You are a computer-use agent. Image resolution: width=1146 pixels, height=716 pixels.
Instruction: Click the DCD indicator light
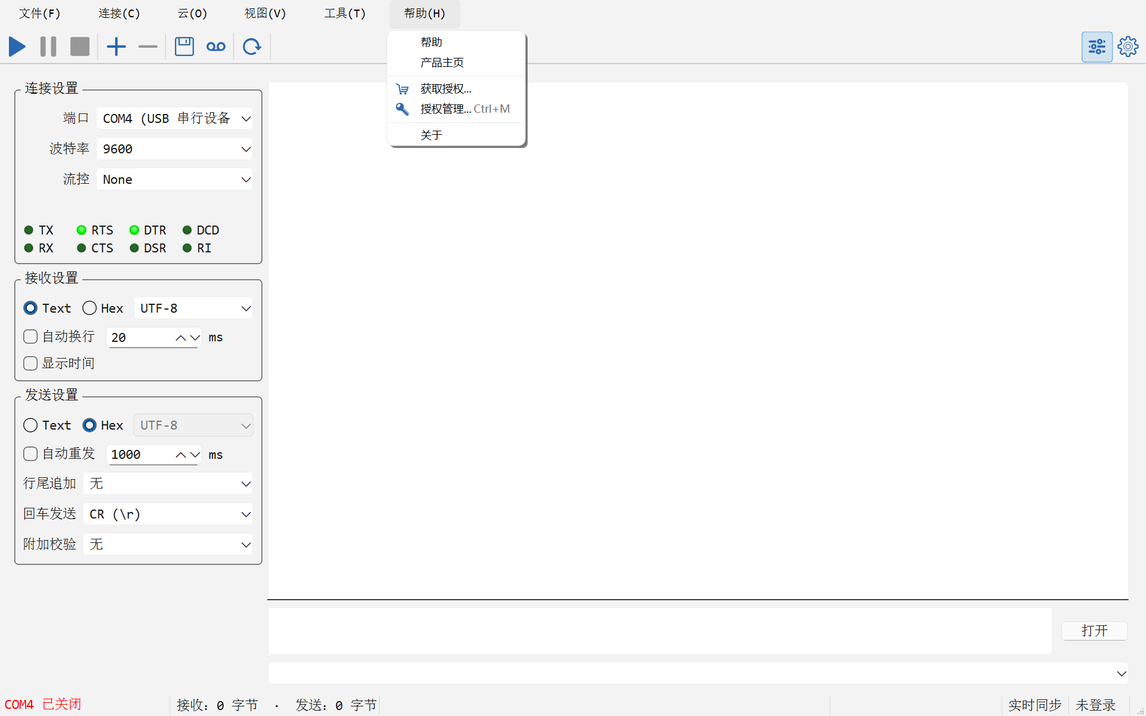[x=187, y=230]
